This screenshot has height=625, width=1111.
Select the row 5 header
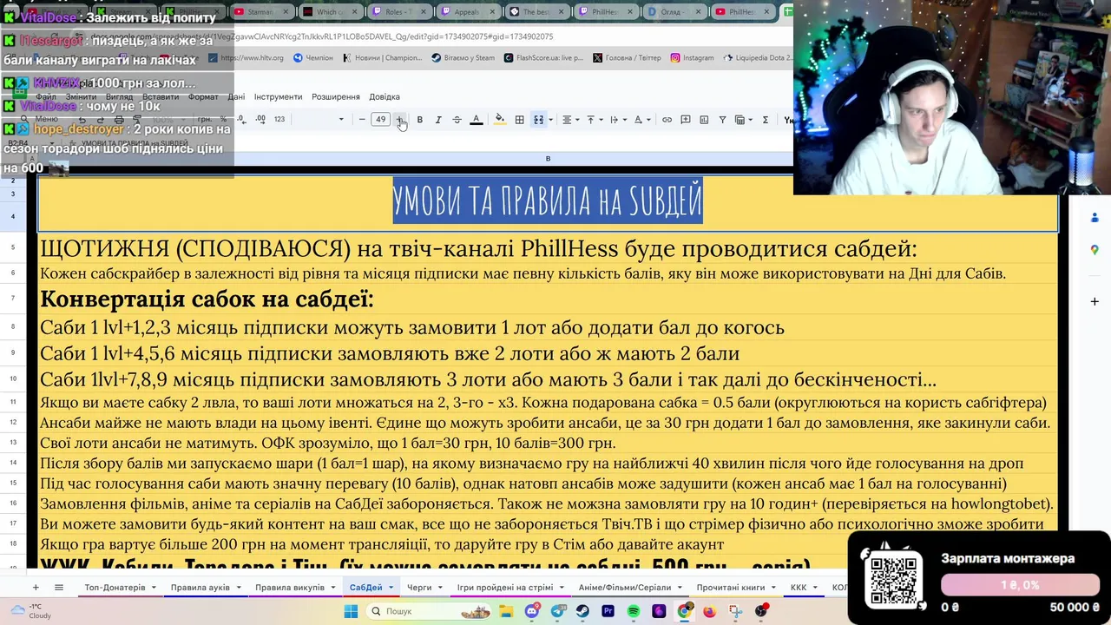tap(13, 248)
